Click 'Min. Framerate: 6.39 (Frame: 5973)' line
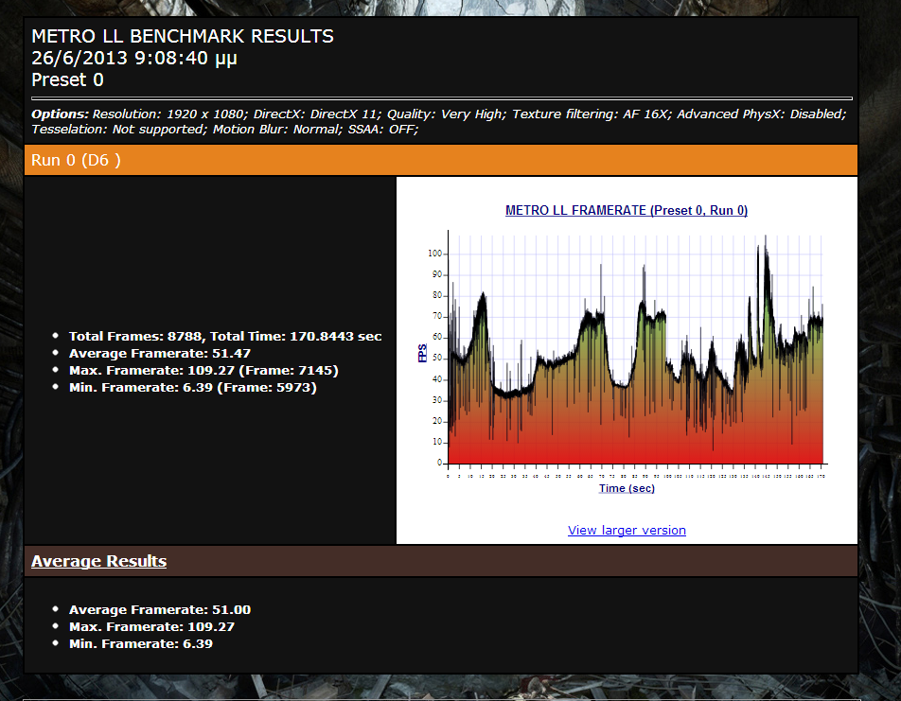Screen dimensions: 901x701 [192, 387]
